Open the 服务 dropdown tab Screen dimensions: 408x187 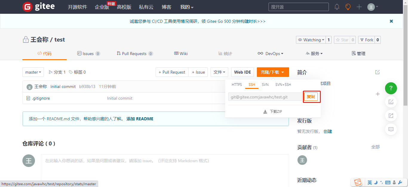314,54
